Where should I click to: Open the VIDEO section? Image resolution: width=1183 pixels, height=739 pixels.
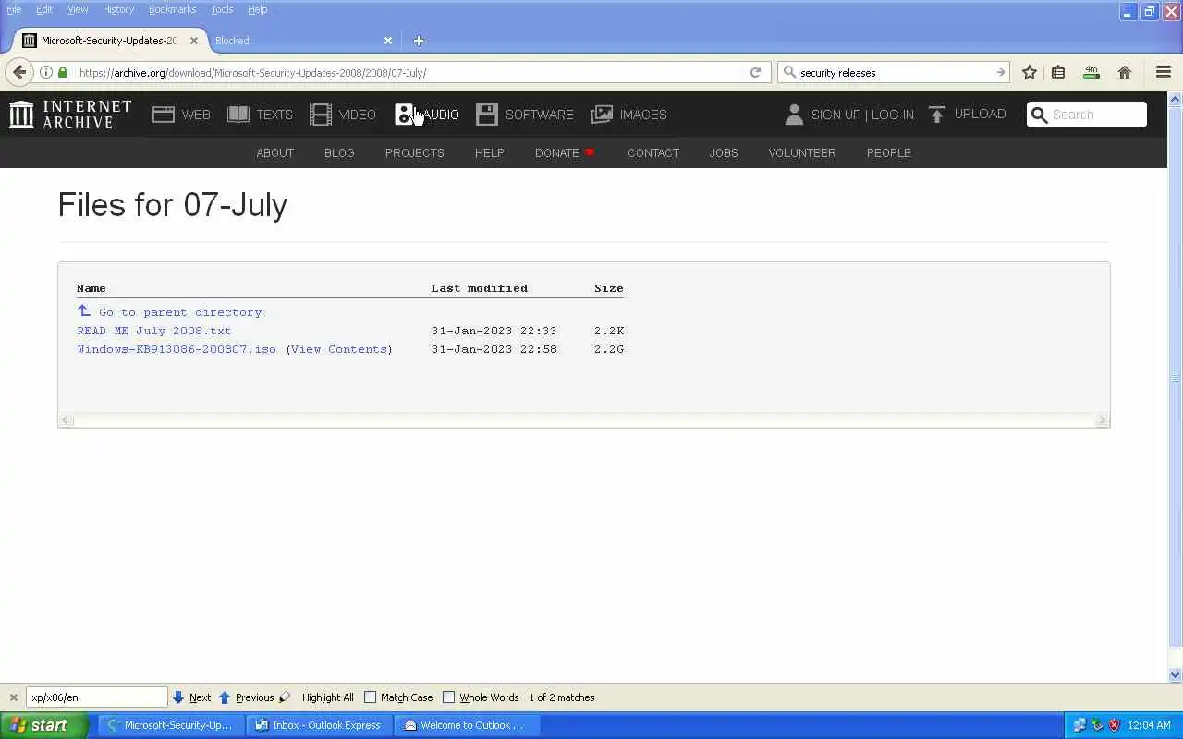(343, 115)
